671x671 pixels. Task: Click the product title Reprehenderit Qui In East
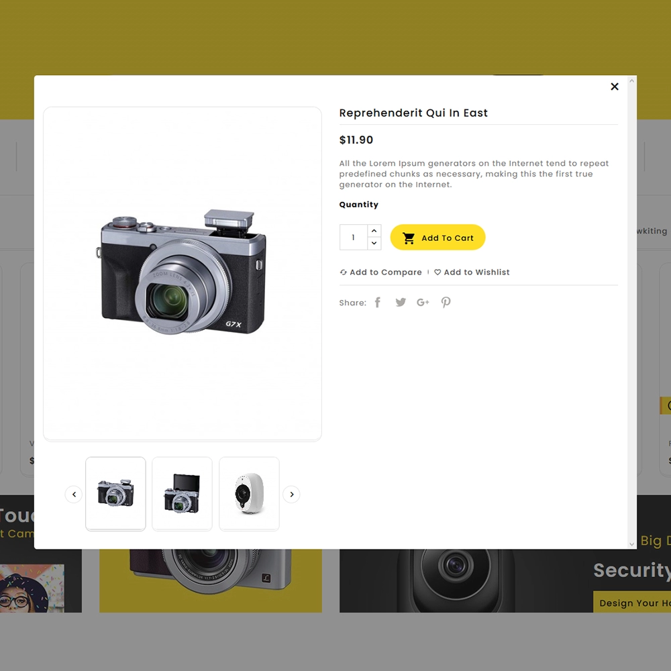413,113
